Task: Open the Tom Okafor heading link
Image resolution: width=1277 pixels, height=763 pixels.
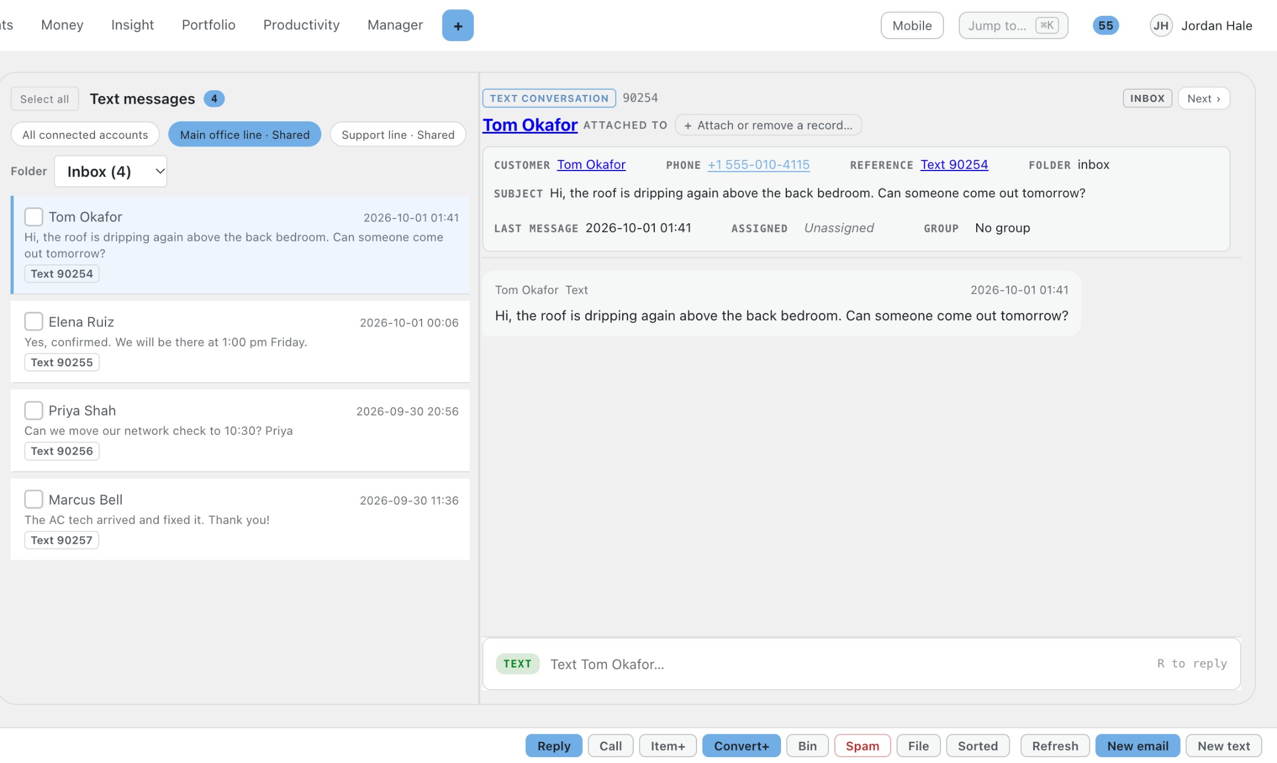Action: 530,125
